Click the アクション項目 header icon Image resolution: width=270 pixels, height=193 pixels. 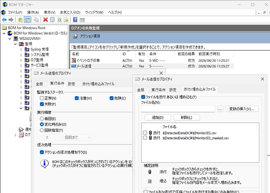point(75,36)
